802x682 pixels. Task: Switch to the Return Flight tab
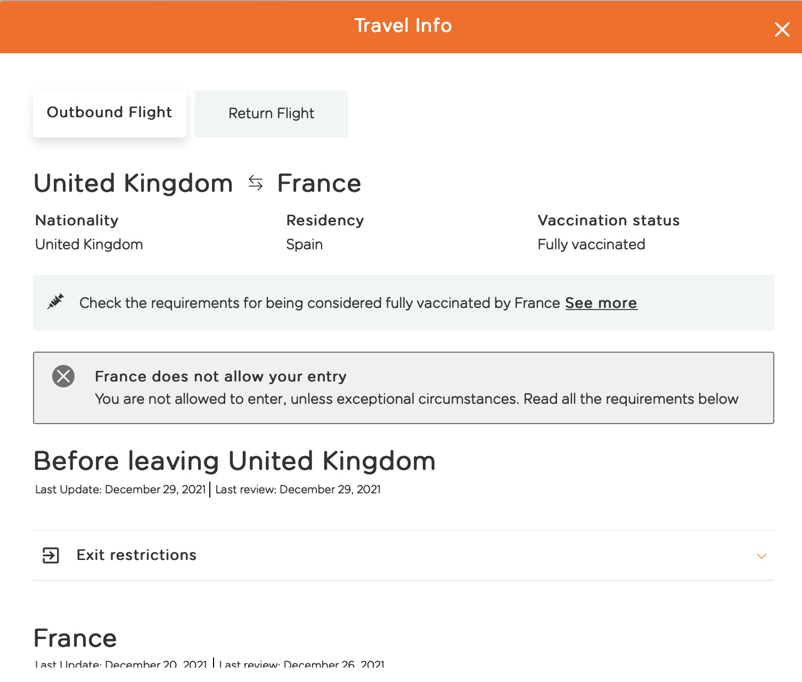point(272,114)
